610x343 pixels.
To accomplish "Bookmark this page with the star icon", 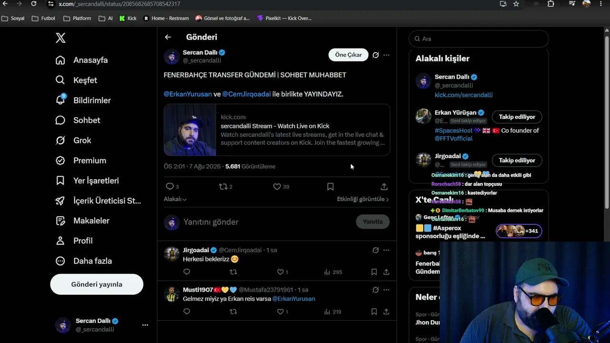I will click(516, 4).
